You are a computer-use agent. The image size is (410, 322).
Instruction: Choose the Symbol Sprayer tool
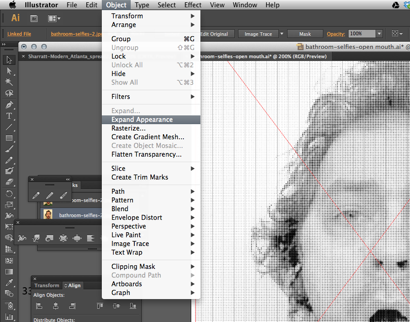pos(10,306)
